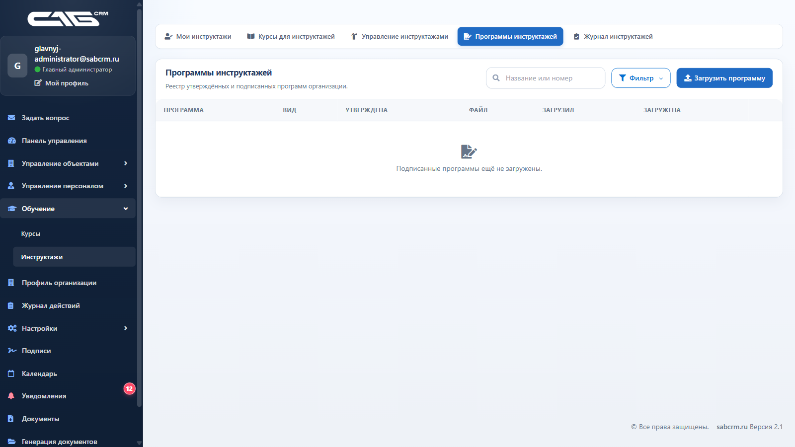Click the SAB CRM logo
This screenshot has width=795, height=447.
click(x=68, y=18)
